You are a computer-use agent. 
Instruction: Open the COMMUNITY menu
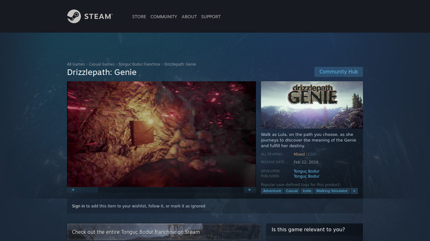[164, 17]
